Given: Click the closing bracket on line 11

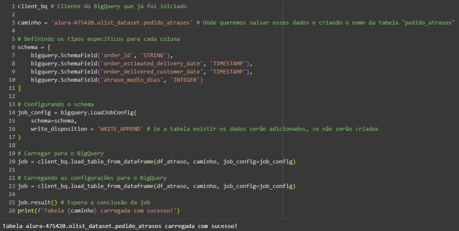Looking at the screenshot, I should 19,88.
